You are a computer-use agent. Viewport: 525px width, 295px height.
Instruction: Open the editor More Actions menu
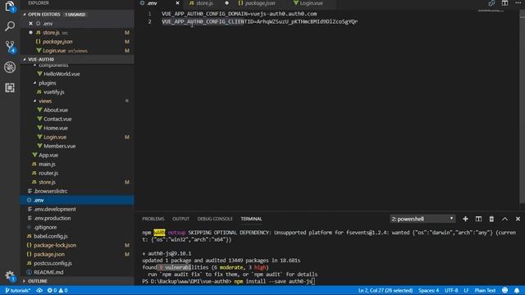[518, 3]
